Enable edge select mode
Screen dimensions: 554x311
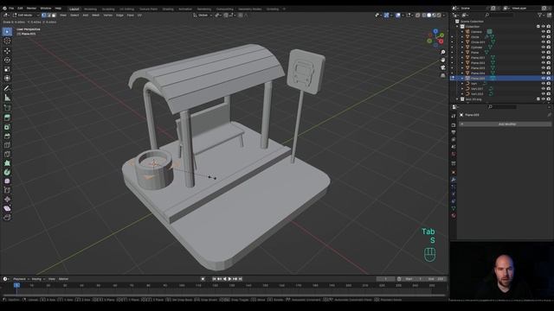(x=48, y=16)
